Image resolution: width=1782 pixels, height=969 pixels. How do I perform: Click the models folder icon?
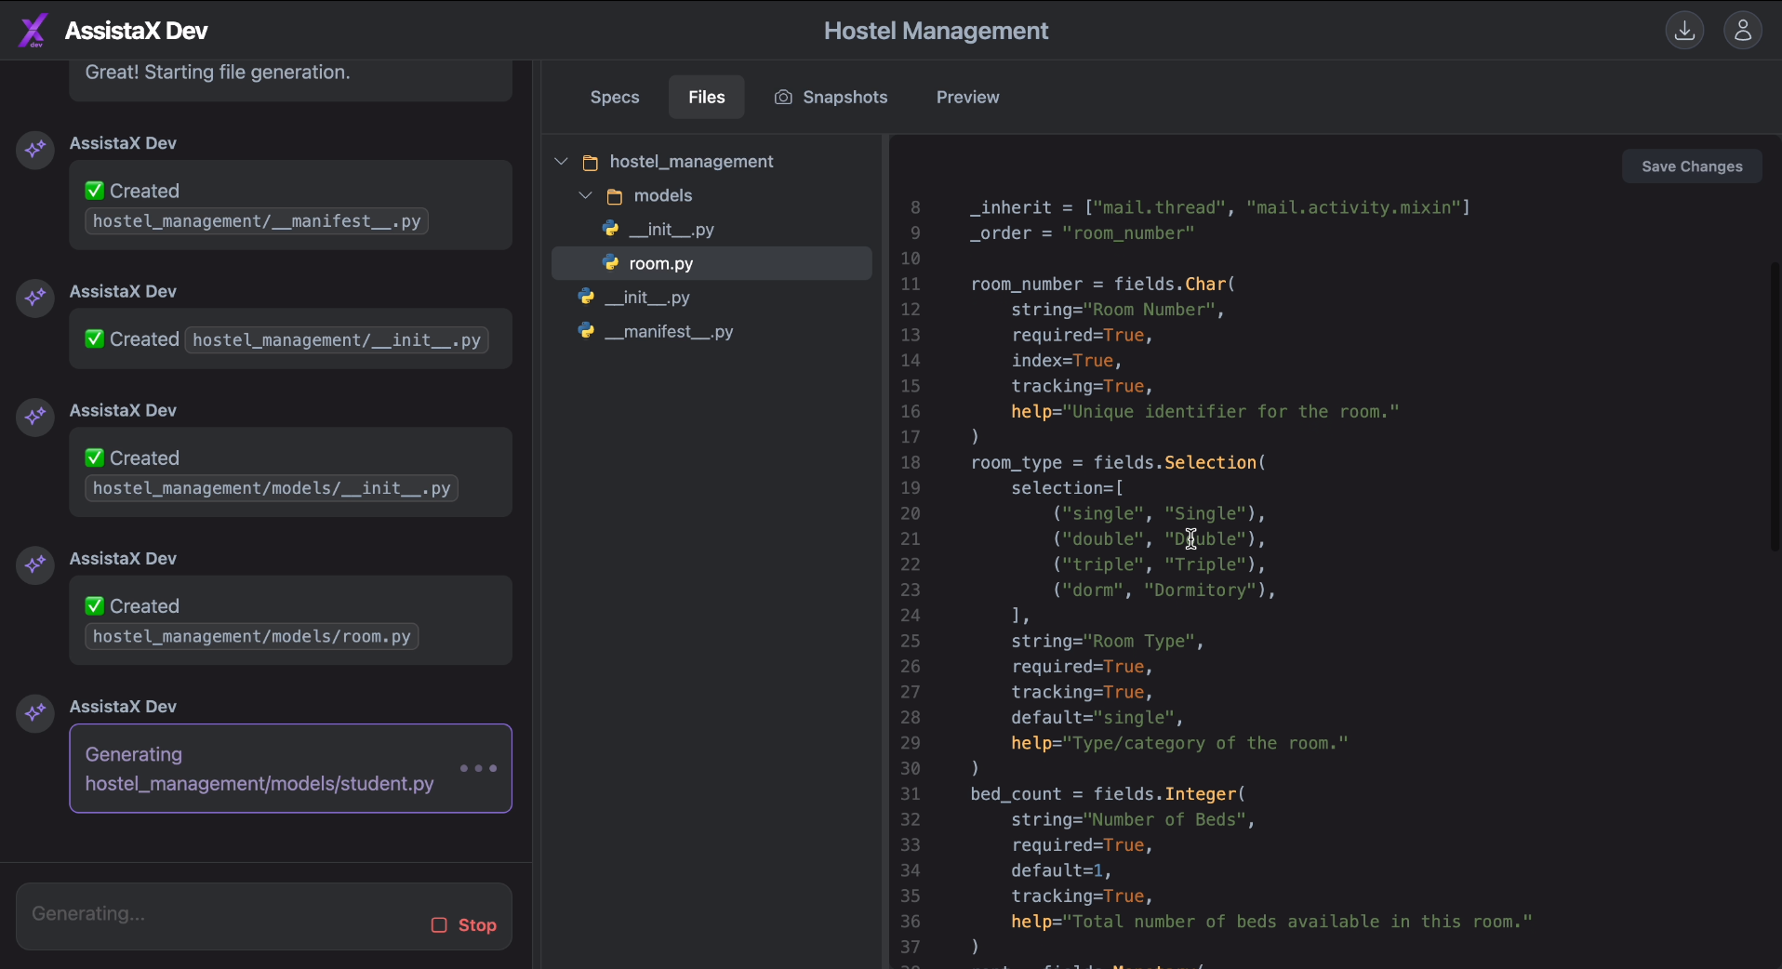(x=614, y=196)
